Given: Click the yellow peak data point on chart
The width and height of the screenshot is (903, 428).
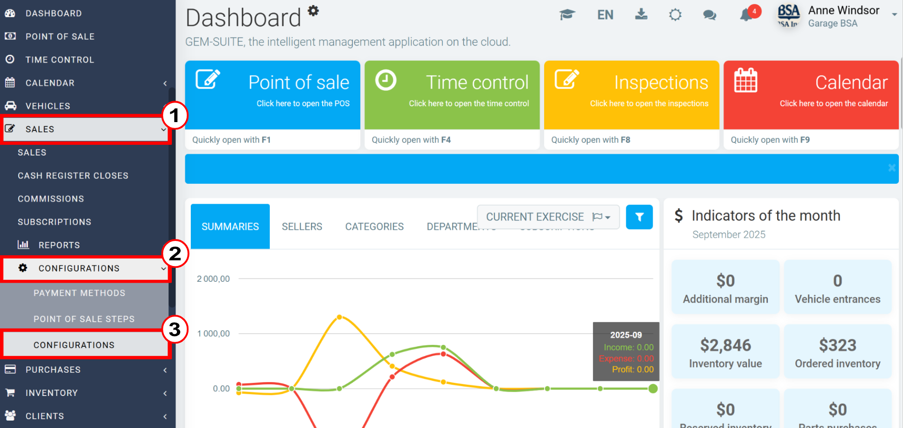Looking at the screenshot, I should click(x=339, y=317).
